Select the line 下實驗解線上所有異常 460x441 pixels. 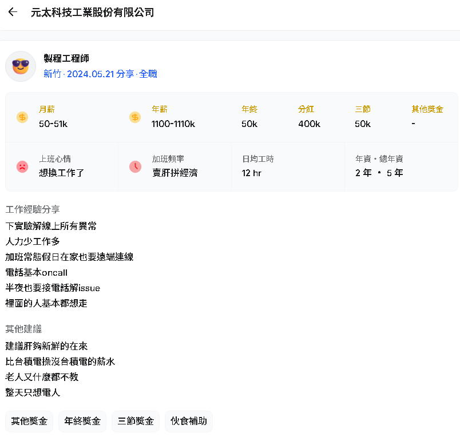pos(51,226)
